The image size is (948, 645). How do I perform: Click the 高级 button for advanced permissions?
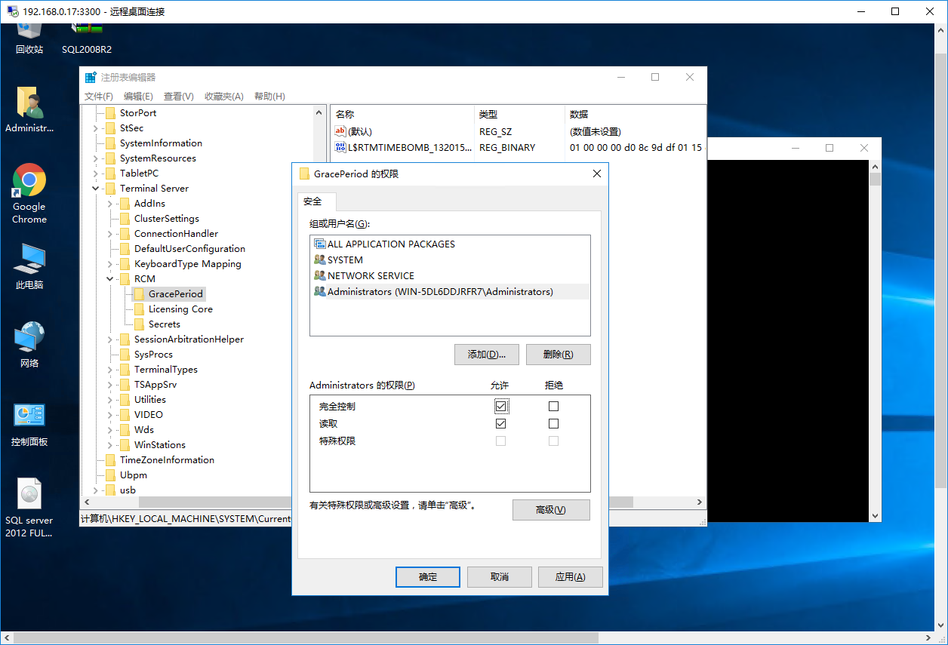point(551,509)
